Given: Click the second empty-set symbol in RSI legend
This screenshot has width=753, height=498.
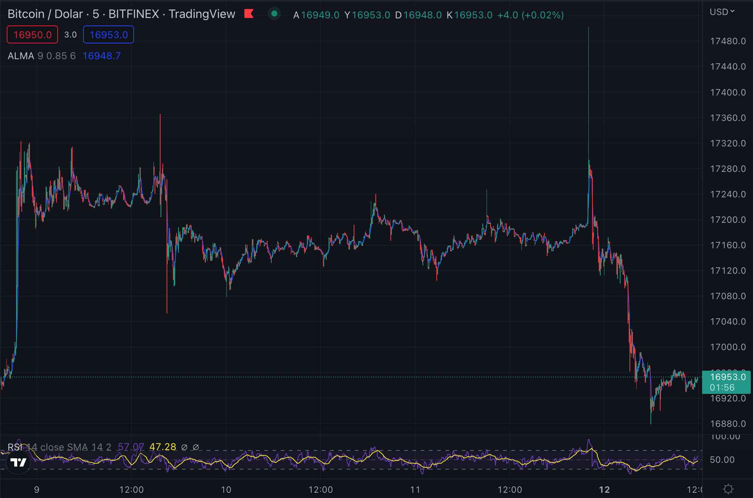Looking at the screenshot, I should point(196,447).
